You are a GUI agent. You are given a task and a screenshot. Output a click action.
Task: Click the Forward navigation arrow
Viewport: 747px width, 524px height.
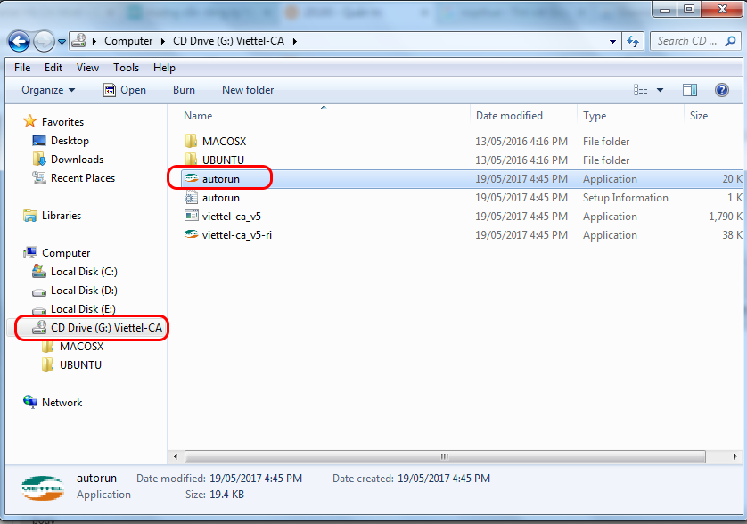click(45, 42)
